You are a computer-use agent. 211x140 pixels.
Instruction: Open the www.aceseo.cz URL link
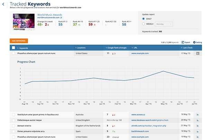(x=138, y=114)
